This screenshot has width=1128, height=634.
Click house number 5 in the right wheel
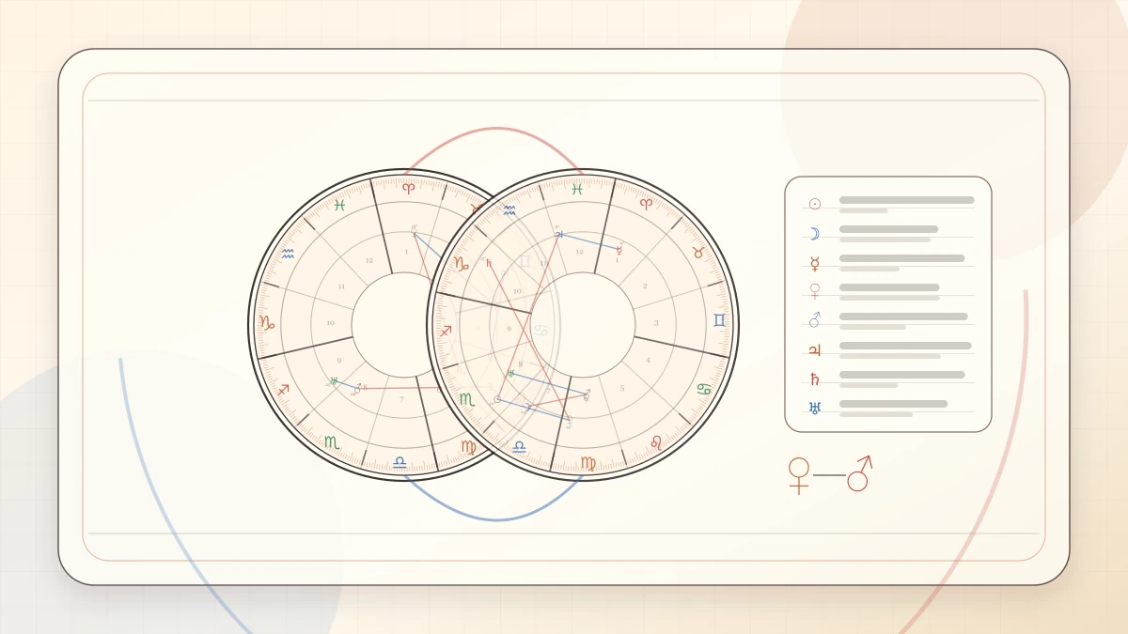click(x=622, y=388)
